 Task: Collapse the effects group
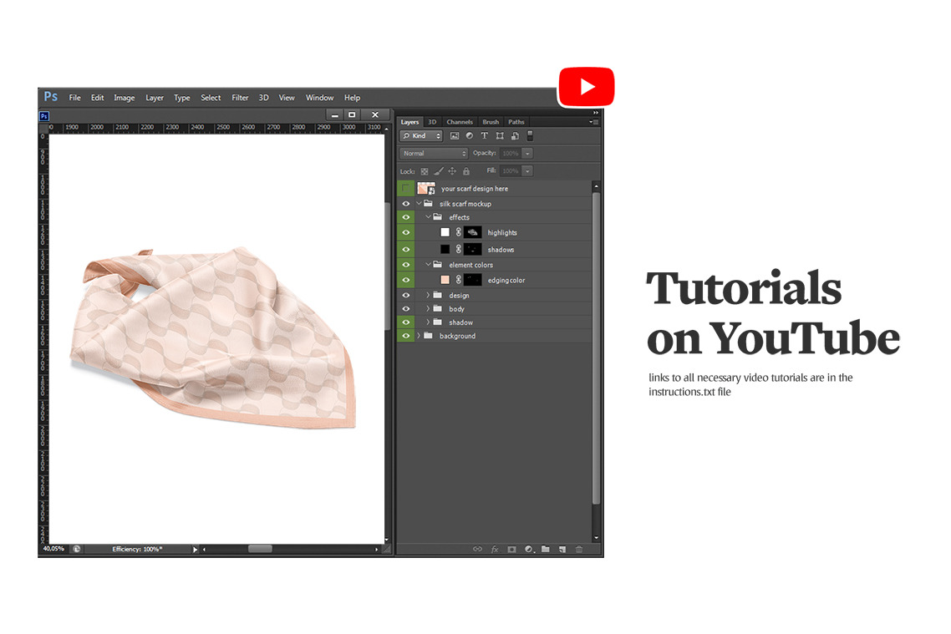click(x=428, y=217)
